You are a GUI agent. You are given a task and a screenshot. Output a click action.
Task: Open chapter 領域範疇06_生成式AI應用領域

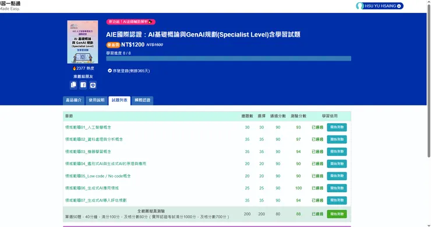click(x=92, y=188)
